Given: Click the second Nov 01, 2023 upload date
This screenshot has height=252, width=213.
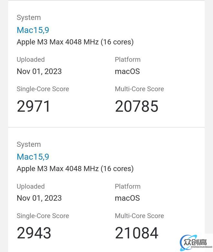Looking at the screenshot, I should [x=39, y=198].
